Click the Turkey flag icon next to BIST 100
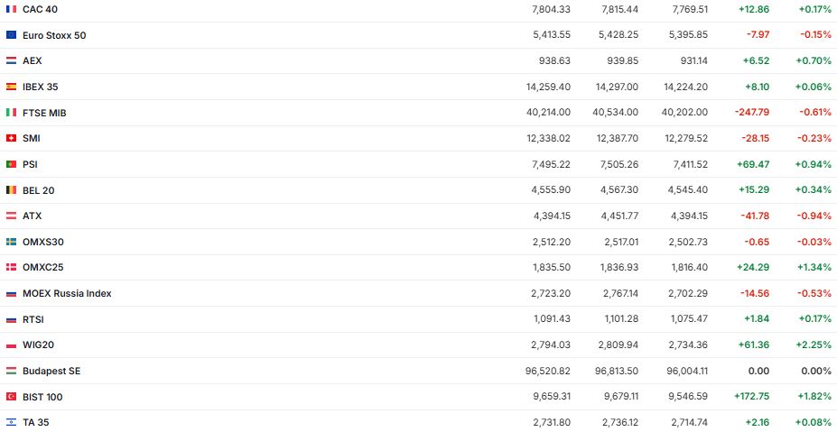 pyautogui.click(x=11, y=397)
